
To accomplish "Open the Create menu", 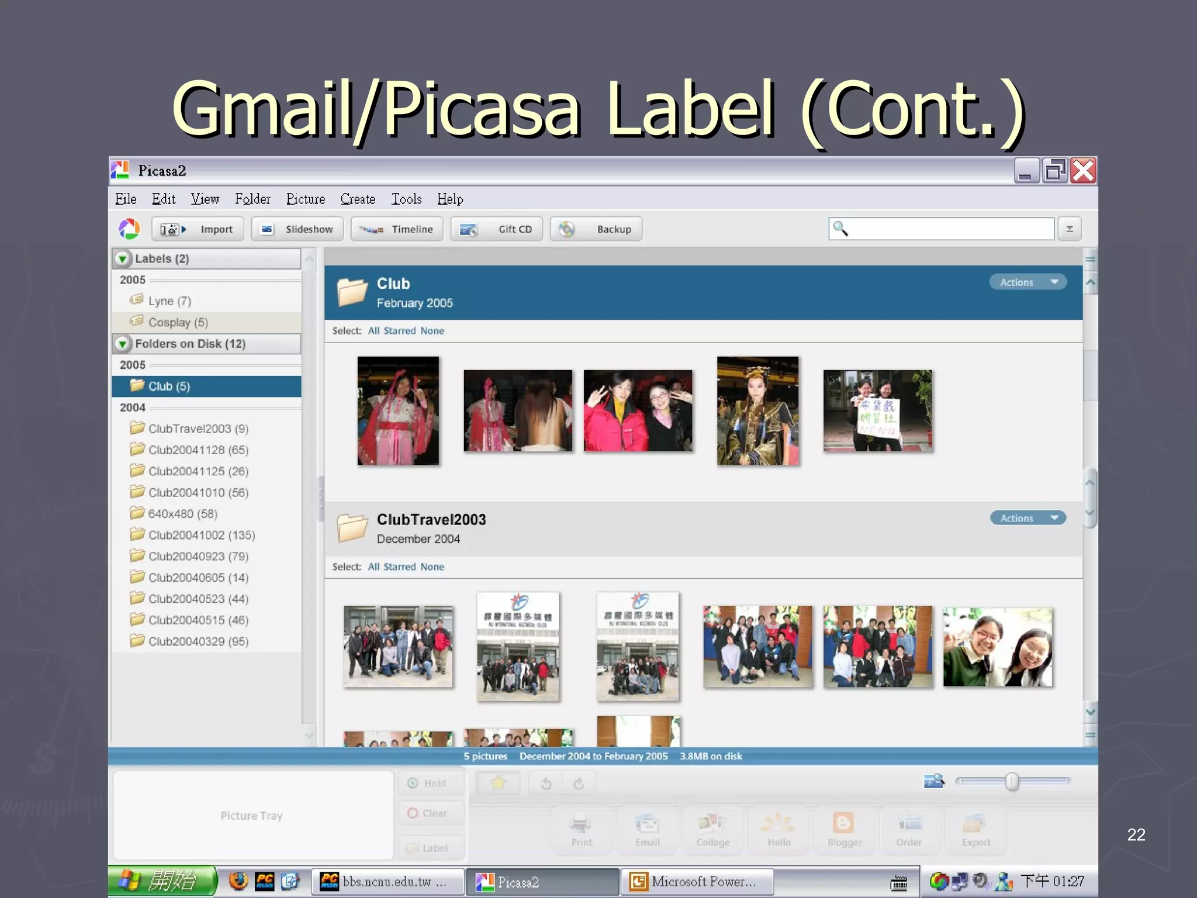I will coord(358,199).
